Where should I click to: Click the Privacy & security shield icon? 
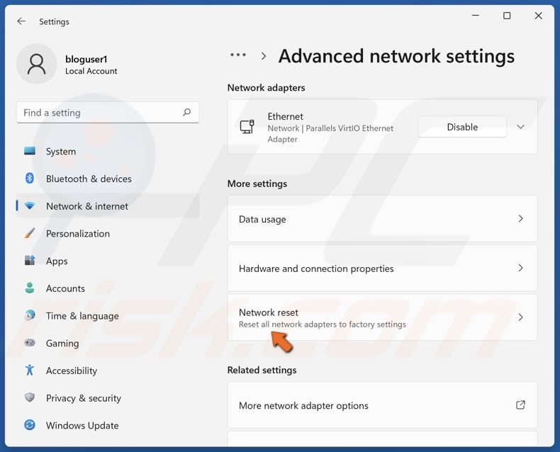tap(30, 397)
